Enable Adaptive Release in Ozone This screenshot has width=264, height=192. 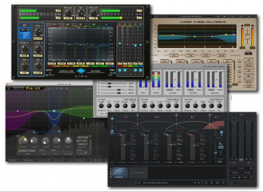pyautogui.click(x=221, y=145)
